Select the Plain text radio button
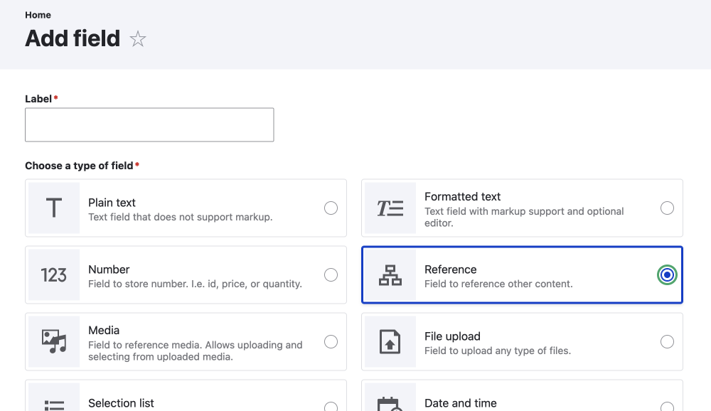Viewport: 711px width, 411px height. point(331,208)
